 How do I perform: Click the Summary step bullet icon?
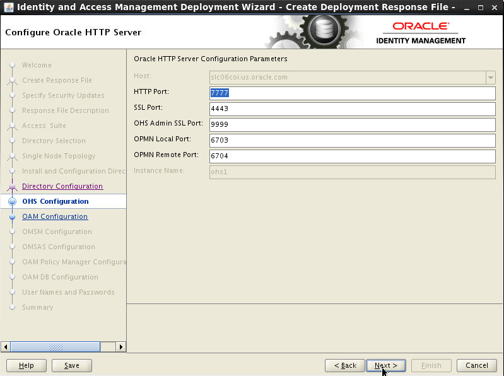tap(12, 307)
